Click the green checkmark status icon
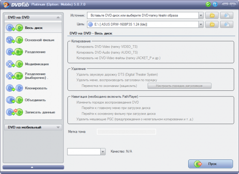The image size is (239, 174). click(208, 4)
